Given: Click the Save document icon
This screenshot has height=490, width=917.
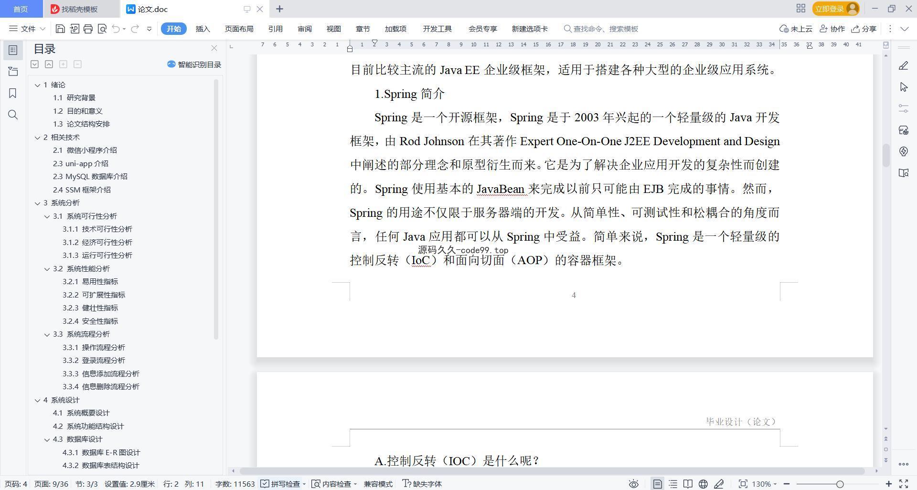Looking at the screenshot, I should (x=60, y=29).
